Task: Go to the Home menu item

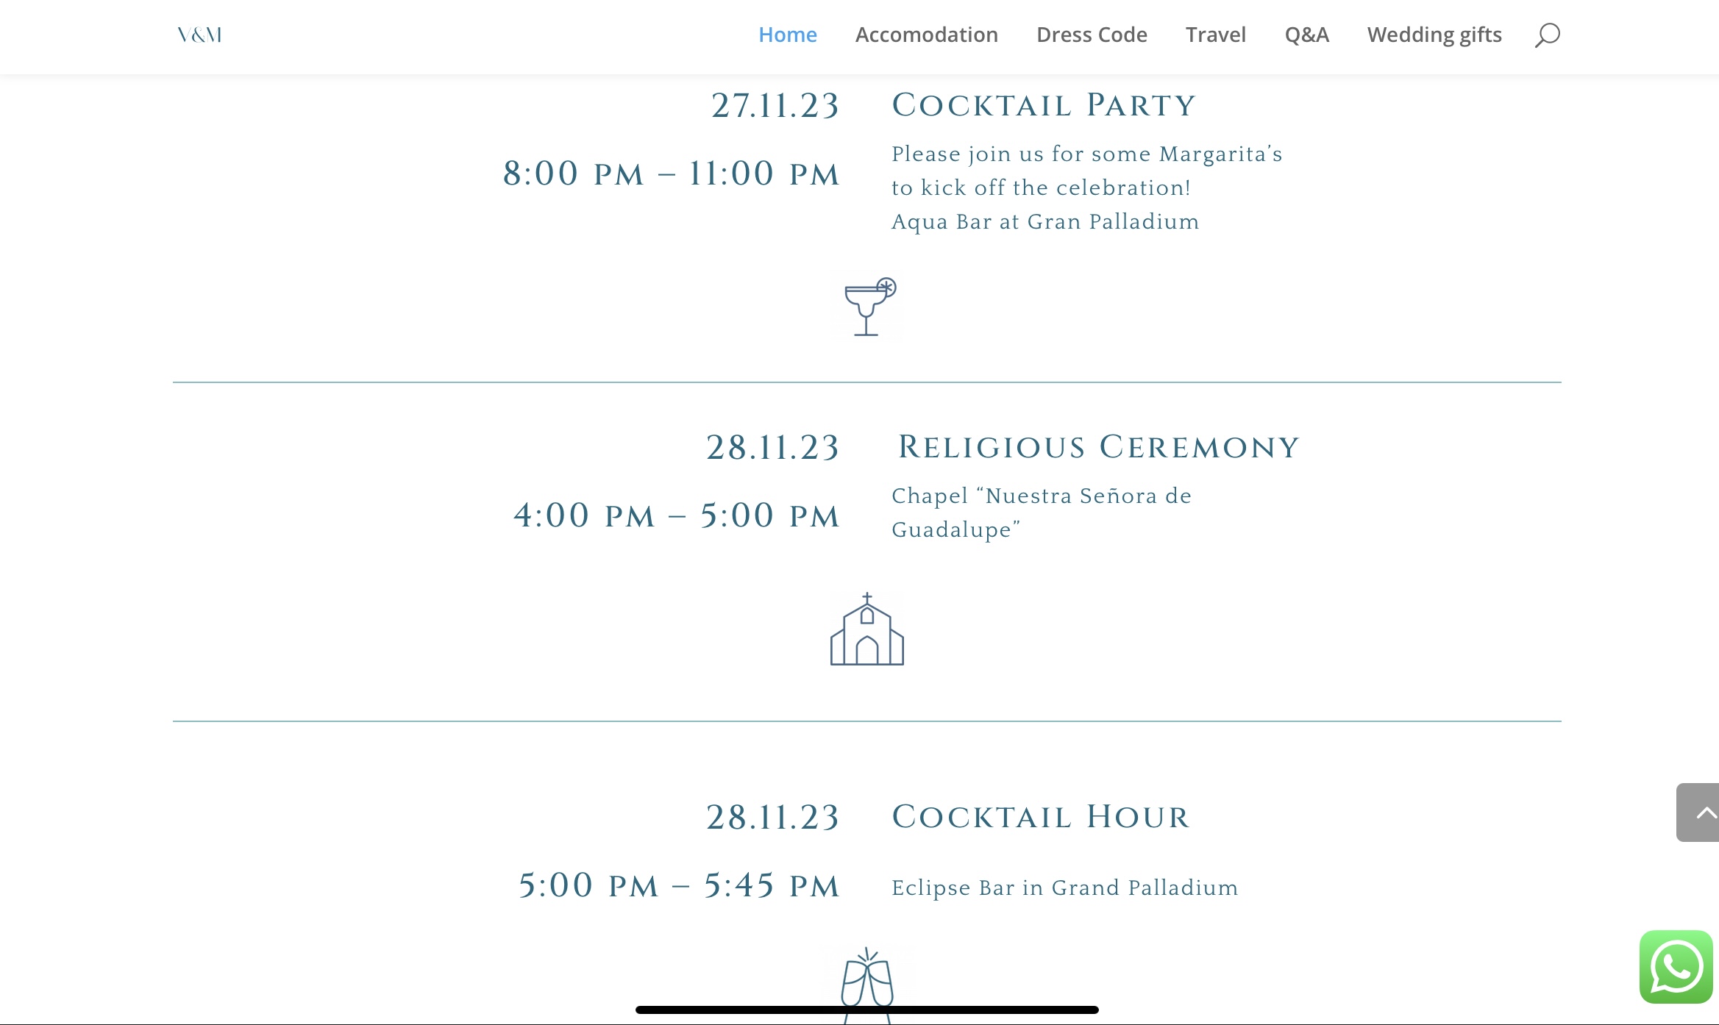Action: 787,35
